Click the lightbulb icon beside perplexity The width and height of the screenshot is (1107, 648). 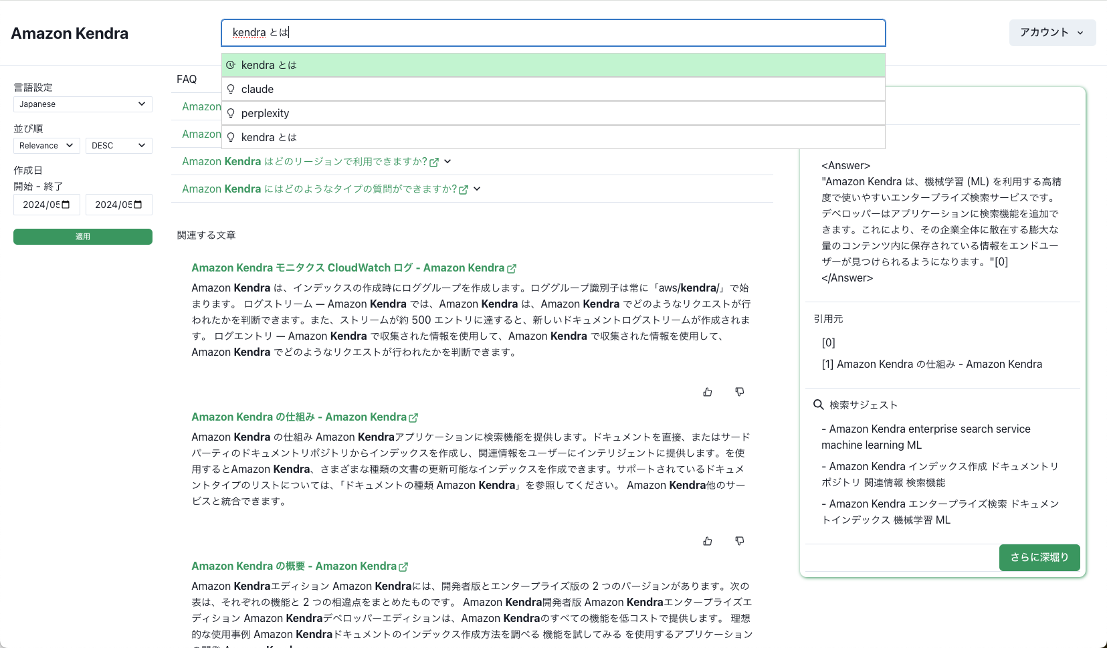point(231,113)
